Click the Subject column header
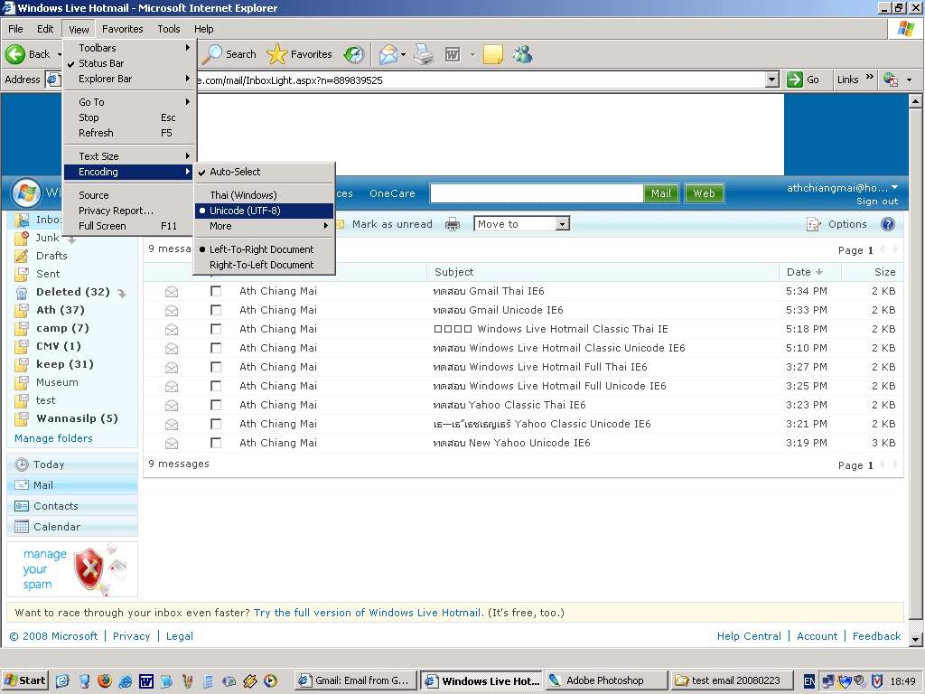The image size is (925, 694). [x=453, y=272]
